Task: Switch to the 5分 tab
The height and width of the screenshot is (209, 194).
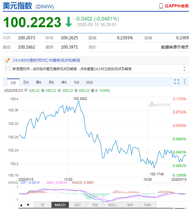Action: [x=77, y=83]
